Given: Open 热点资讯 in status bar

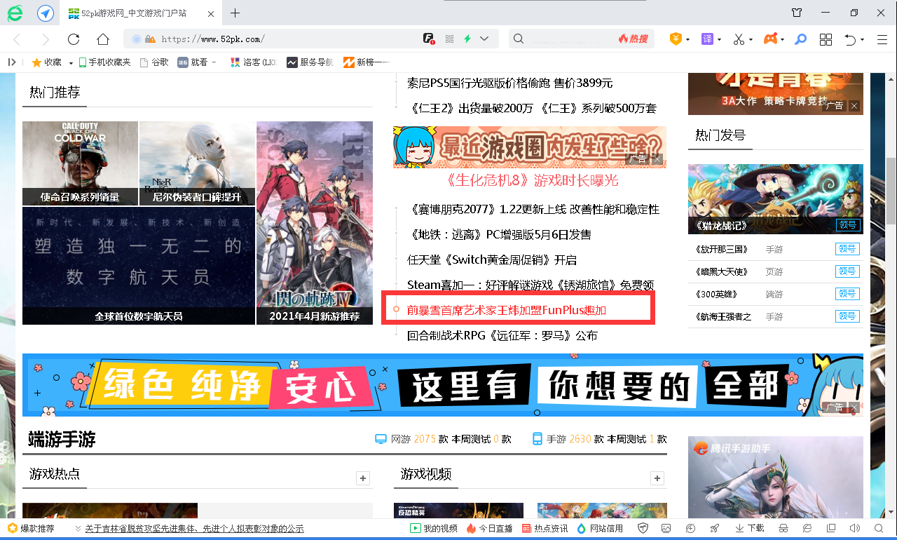Looking at the screenshot, I should click(x=545, y=528).
